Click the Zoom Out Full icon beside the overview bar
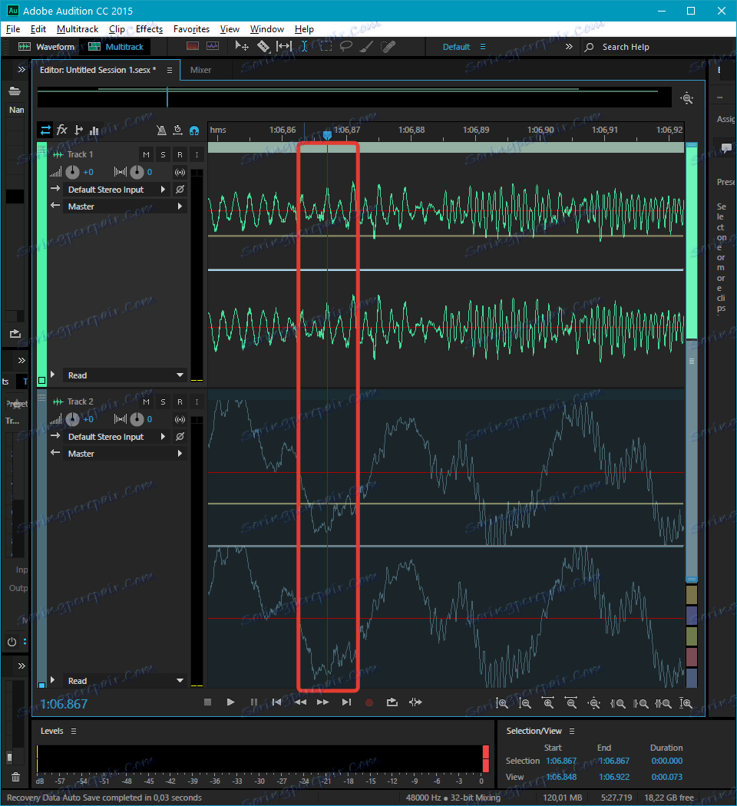737x806 pixels. pos(686,98)
